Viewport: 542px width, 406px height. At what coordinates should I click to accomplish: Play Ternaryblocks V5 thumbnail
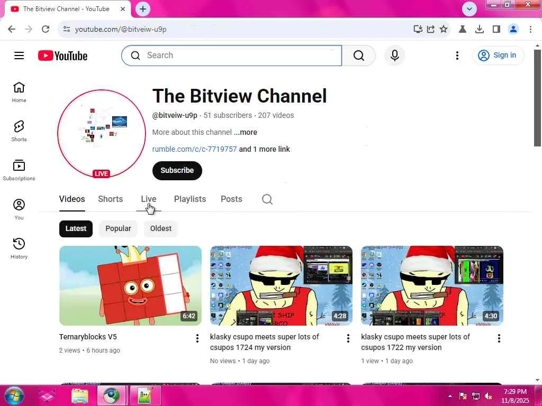pos(130,285)
